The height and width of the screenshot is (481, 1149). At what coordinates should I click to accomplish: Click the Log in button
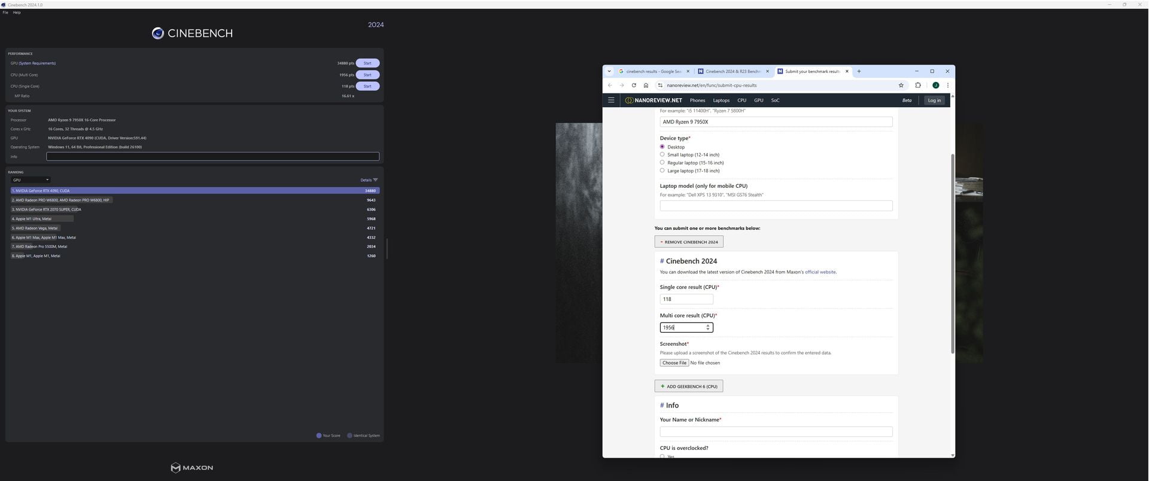[934, 100]
